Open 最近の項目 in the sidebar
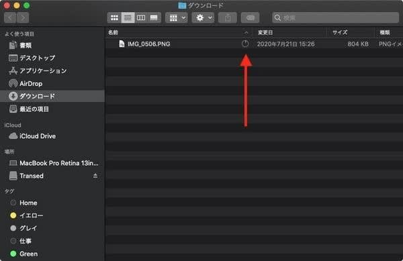This screenshot has height=261, width=403. pos(52,109)
